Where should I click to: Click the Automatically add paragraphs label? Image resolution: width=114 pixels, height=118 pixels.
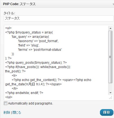[31, 103]
